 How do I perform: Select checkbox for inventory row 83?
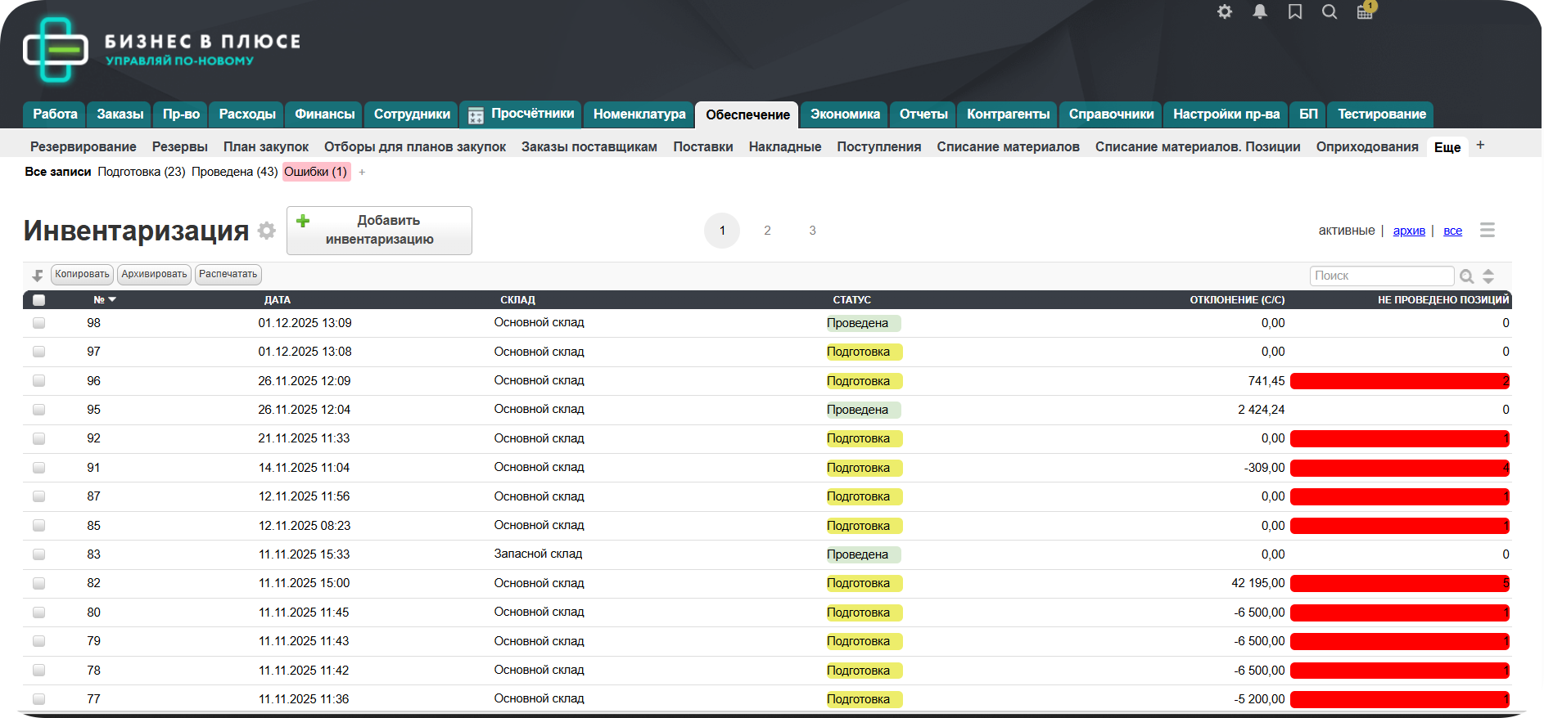pyautogui.click(x=38, y=554)
